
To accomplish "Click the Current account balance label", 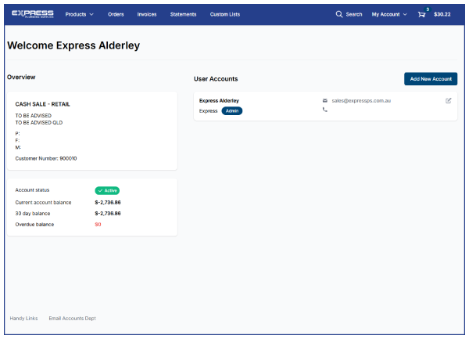I will pyautogui.click(x=43, y=203).
